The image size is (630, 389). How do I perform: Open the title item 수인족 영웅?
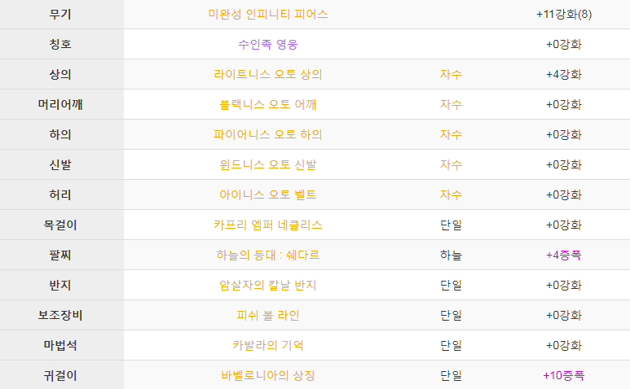(268, 44)
